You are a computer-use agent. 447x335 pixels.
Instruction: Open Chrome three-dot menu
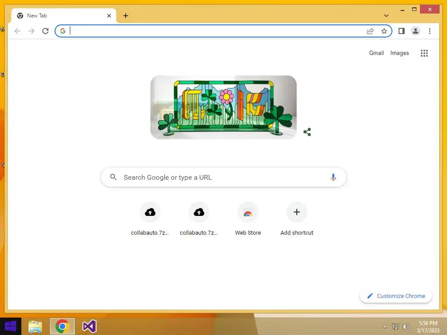(x=430, y=31)
